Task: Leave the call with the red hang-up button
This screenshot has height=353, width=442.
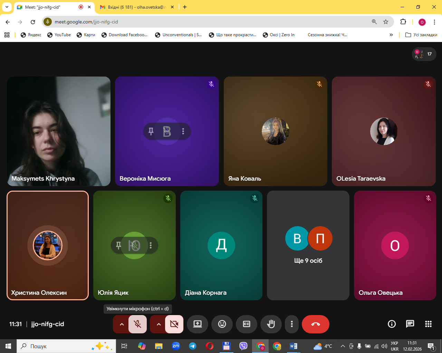Action: (315, 324)
